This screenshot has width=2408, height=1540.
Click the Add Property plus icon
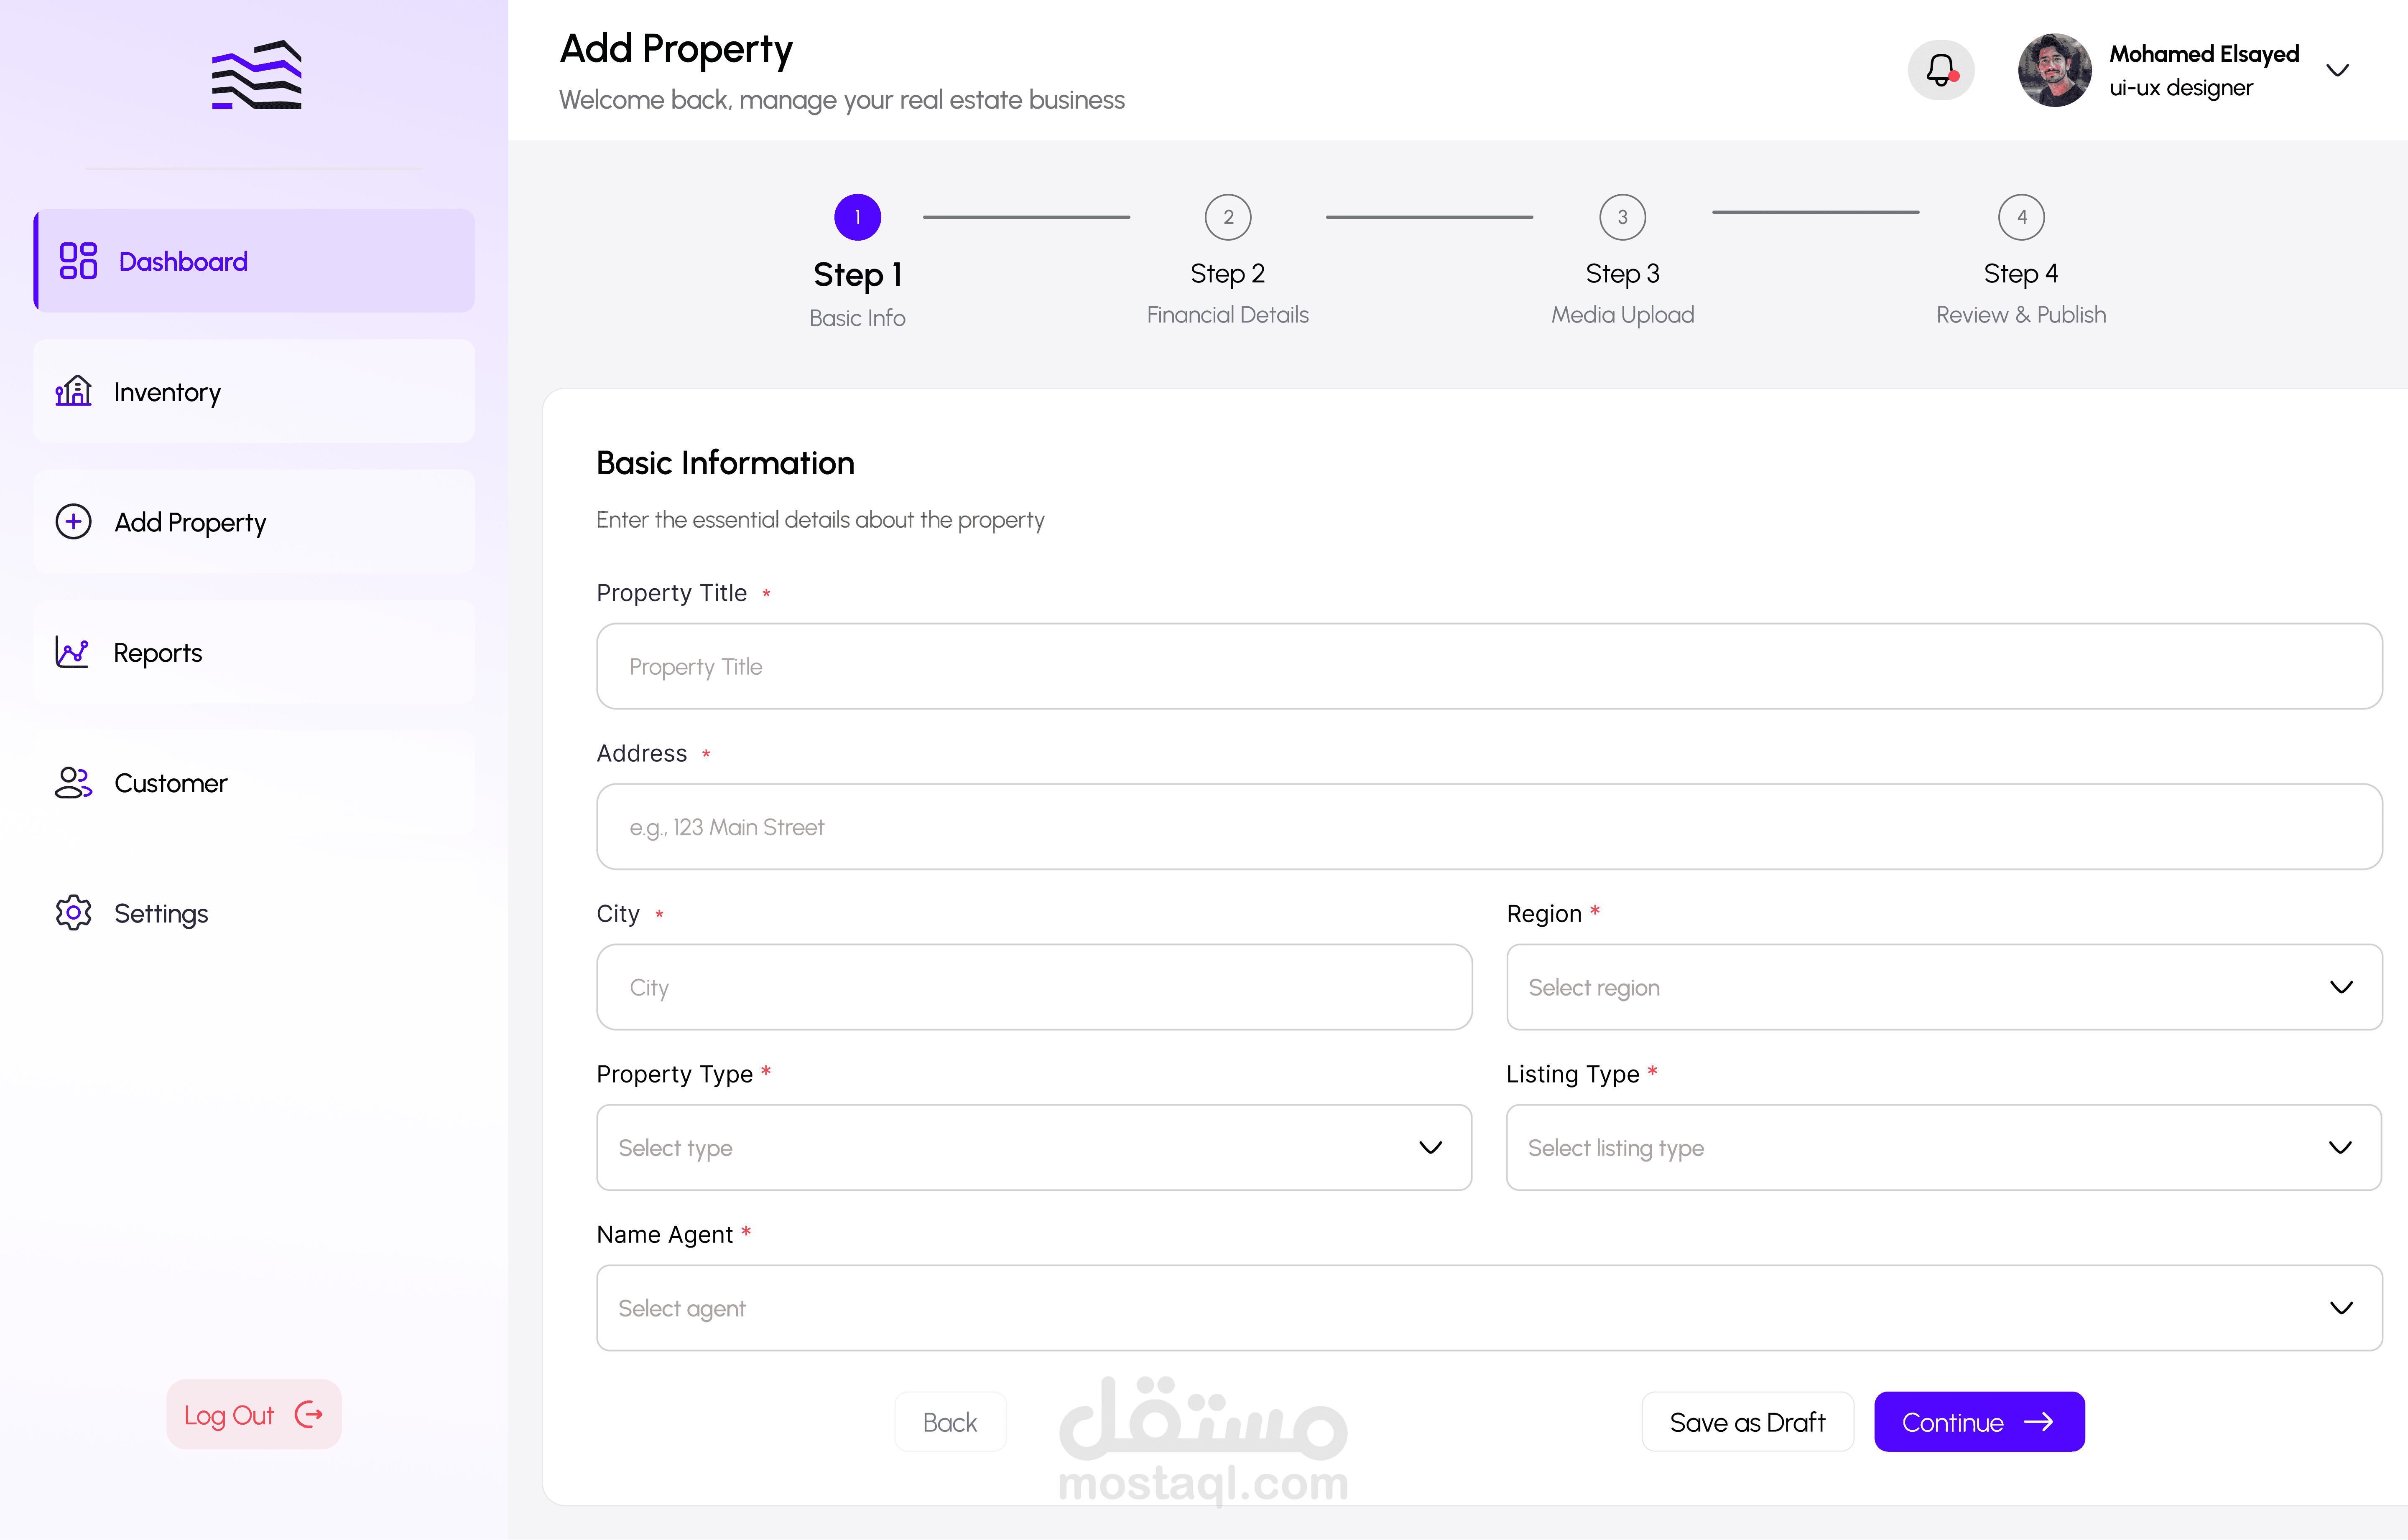(x=73, y=522)
